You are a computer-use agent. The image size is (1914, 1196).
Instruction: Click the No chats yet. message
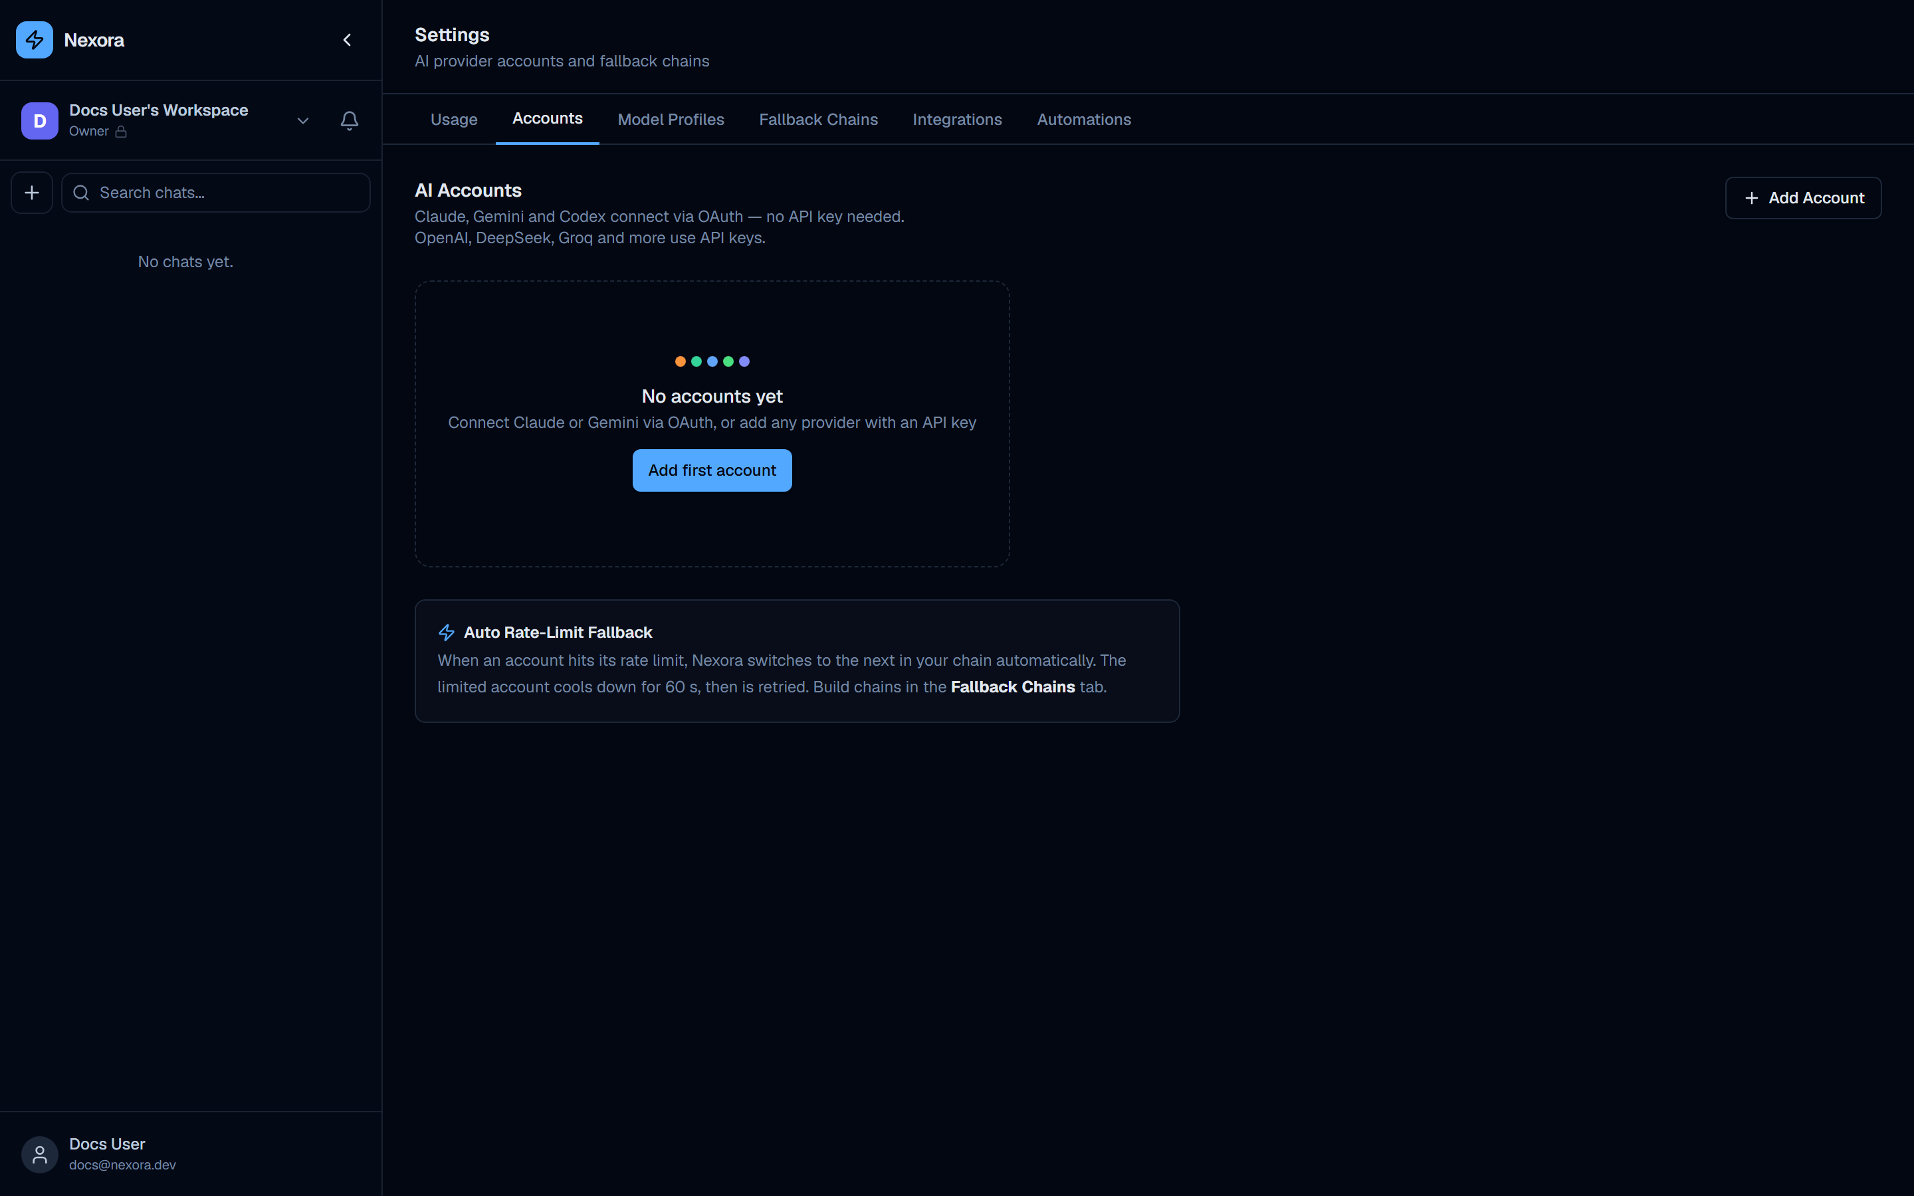pyautogui.click(x=185, y=262)
